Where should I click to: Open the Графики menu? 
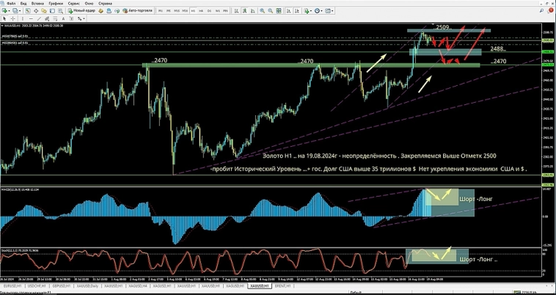(x=56, y=4)
